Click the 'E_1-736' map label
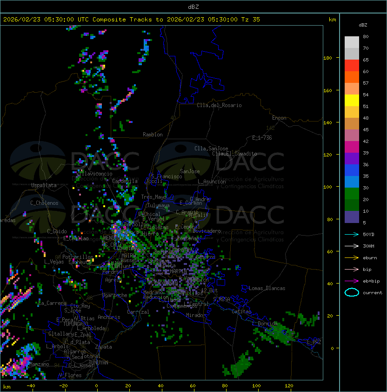 [262, 138]
